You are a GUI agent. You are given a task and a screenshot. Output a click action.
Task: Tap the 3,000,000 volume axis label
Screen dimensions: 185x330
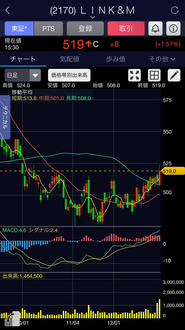173,282
